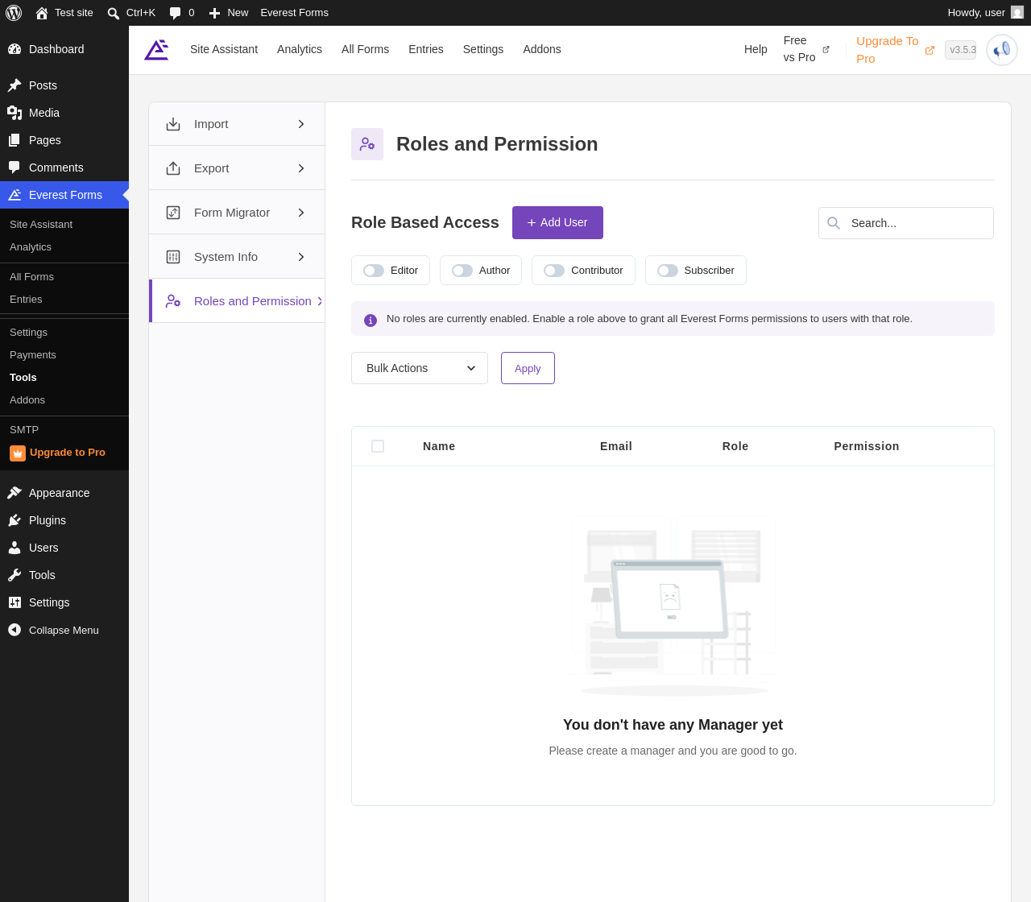The width and height of the screenshot is (1031, 902).
Task: Click the Upgrade To Pro header link
Action: [895, 50]
